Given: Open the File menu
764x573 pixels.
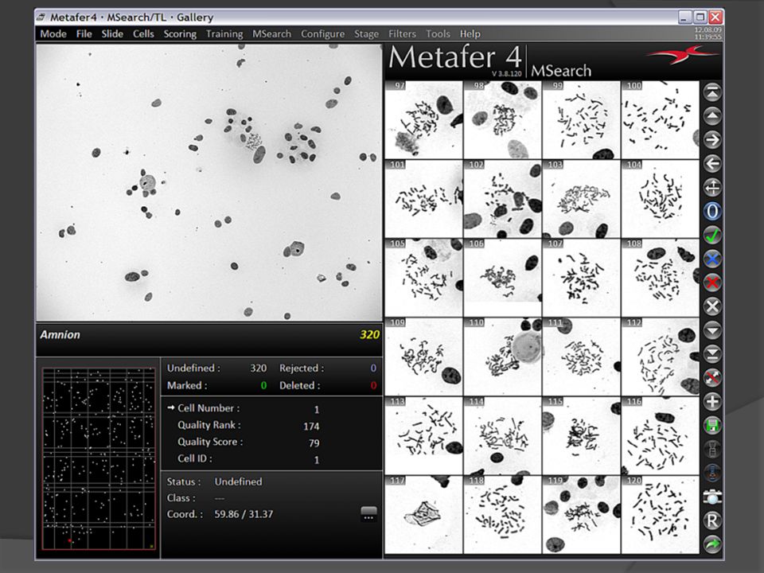Looking at the screenshot, I should point(84,33).
